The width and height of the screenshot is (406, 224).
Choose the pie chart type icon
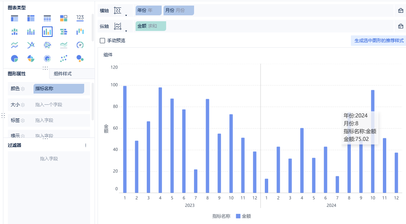pyautogui.click(x=15, y=59)
